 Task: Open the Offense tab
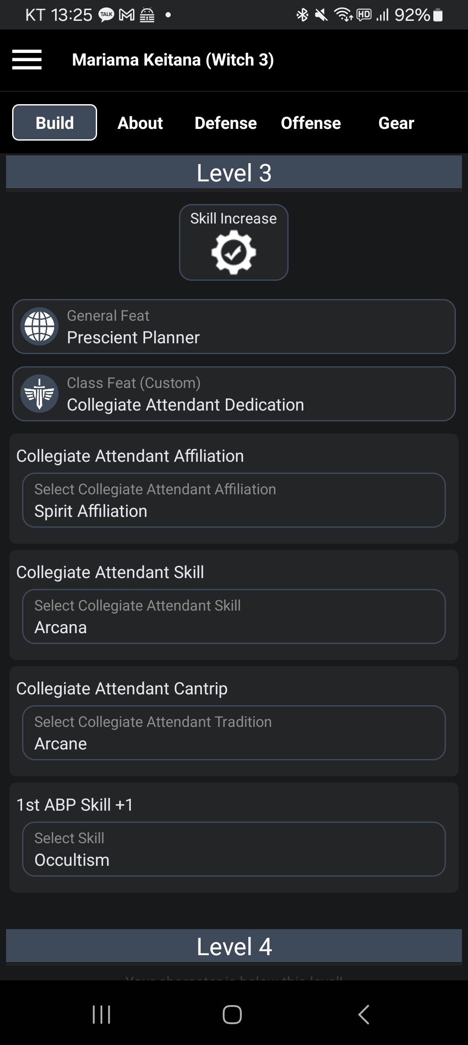pos(311,123)
